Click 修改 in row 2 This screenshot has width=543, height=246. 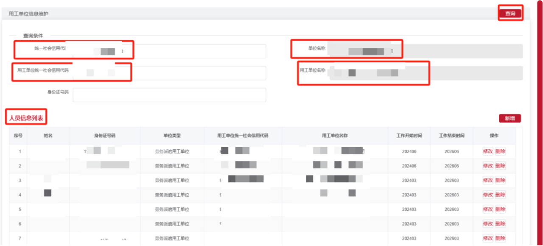pyautogui.click(x=488, y=166)
